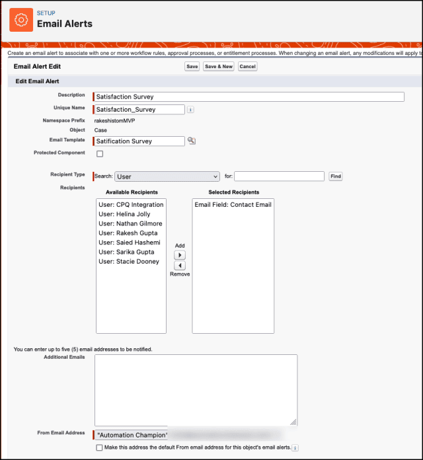Click the Add right-arrow button
This screenshot has width=423, height=460.
pos(180,255)
